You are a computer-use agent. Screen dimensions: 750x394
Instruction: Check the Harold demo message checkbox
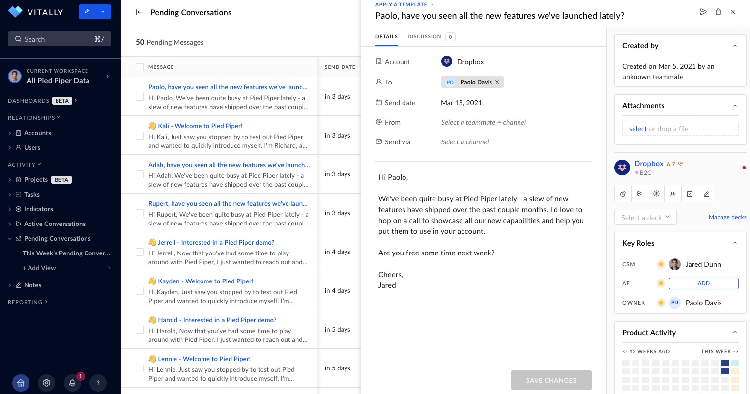click(x=140, y=330)
